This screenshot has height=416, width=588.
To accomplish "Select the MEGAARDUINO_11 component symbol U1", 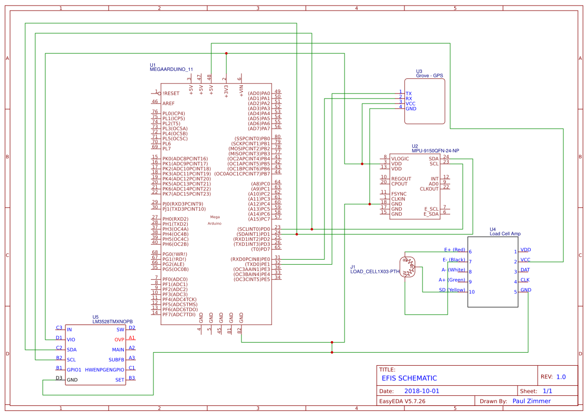I will (216, 201).
